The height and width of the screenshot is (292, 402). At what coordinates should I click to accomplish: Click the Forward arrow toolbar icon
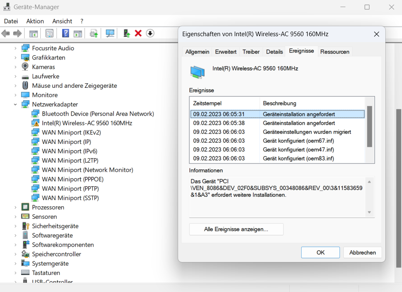17,33
